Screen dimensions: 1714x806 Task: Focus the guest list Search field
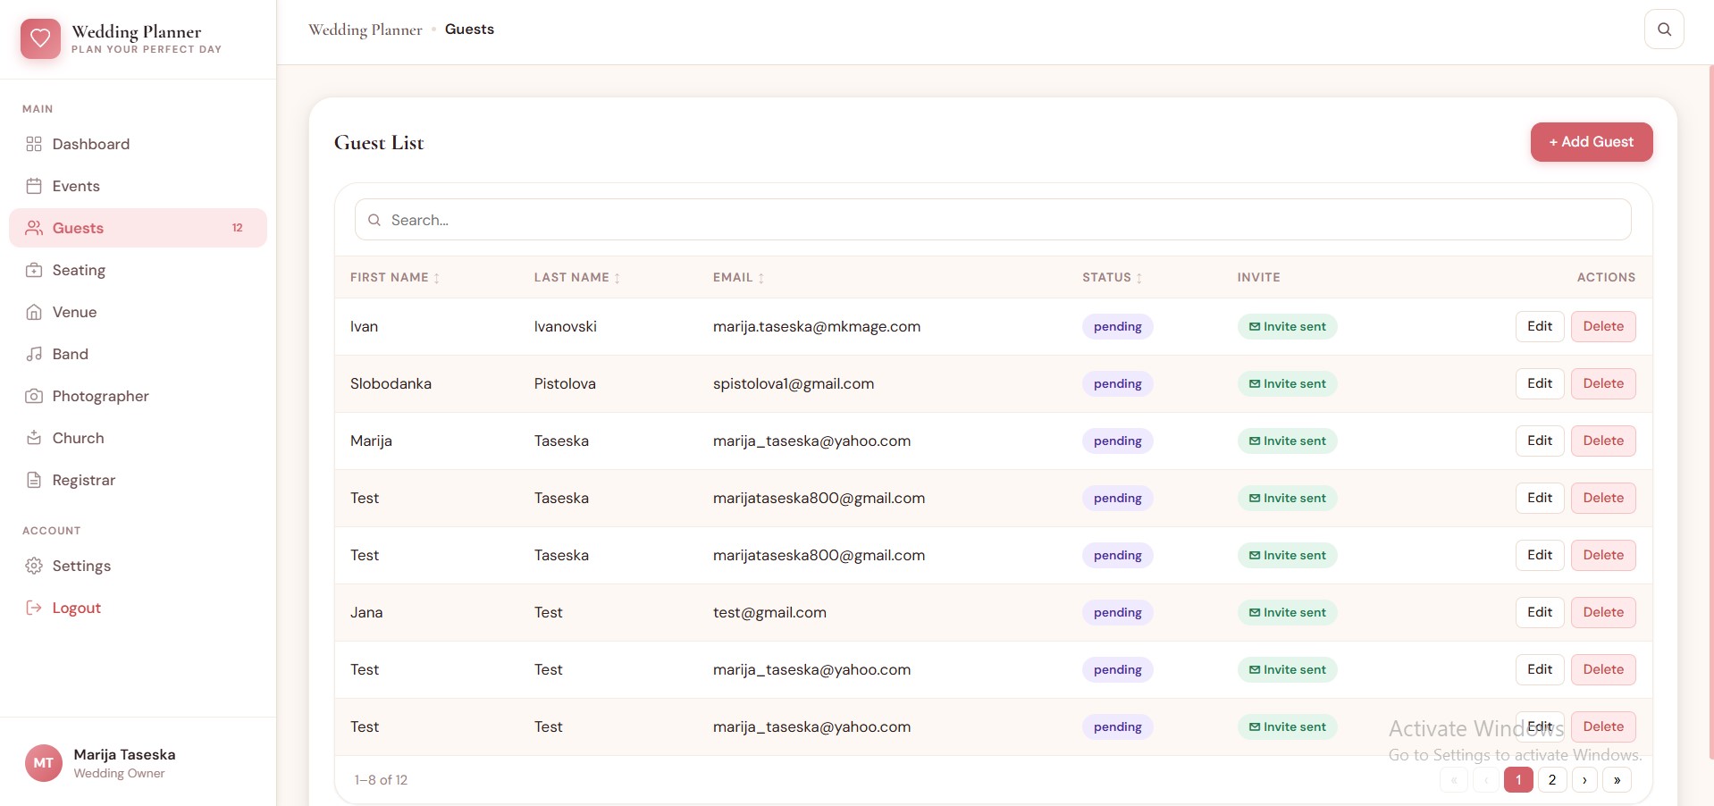[992, 220]
